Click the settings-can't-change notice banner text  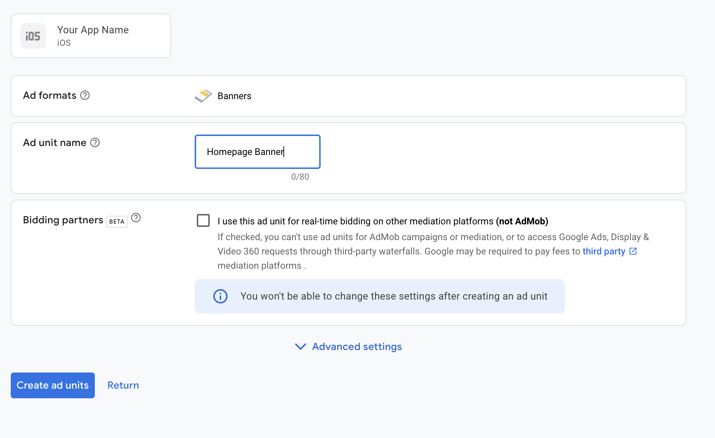pos(394,296)
